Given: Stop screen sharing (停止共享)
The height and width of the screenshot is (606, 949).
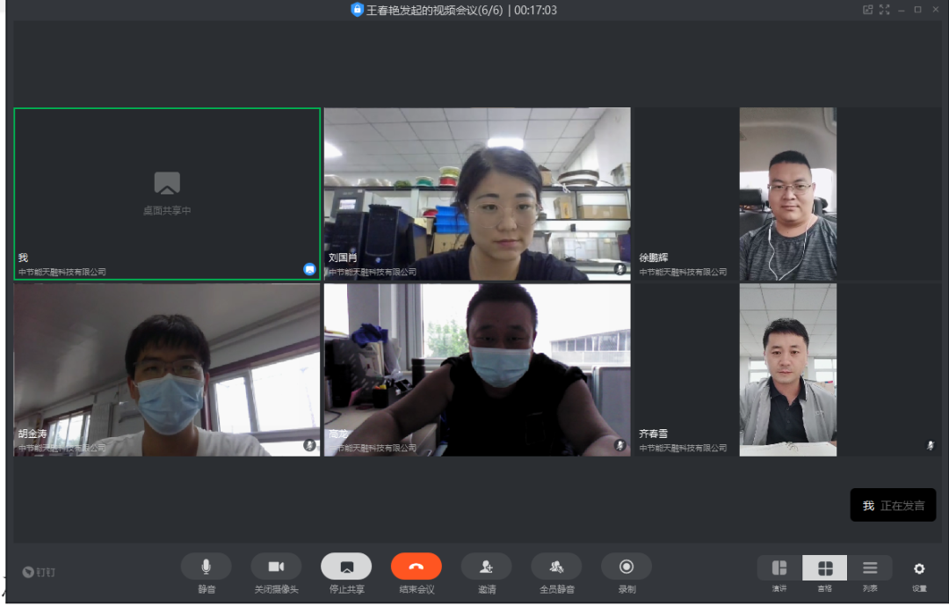Looking at the screenshot, I should [x=346, y=567].
